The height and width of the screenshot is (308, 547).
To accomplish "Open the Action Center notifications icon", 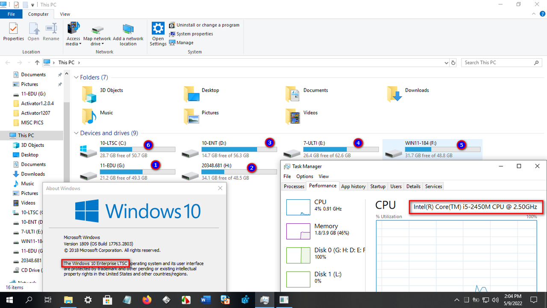I will [x=533, y=299].
